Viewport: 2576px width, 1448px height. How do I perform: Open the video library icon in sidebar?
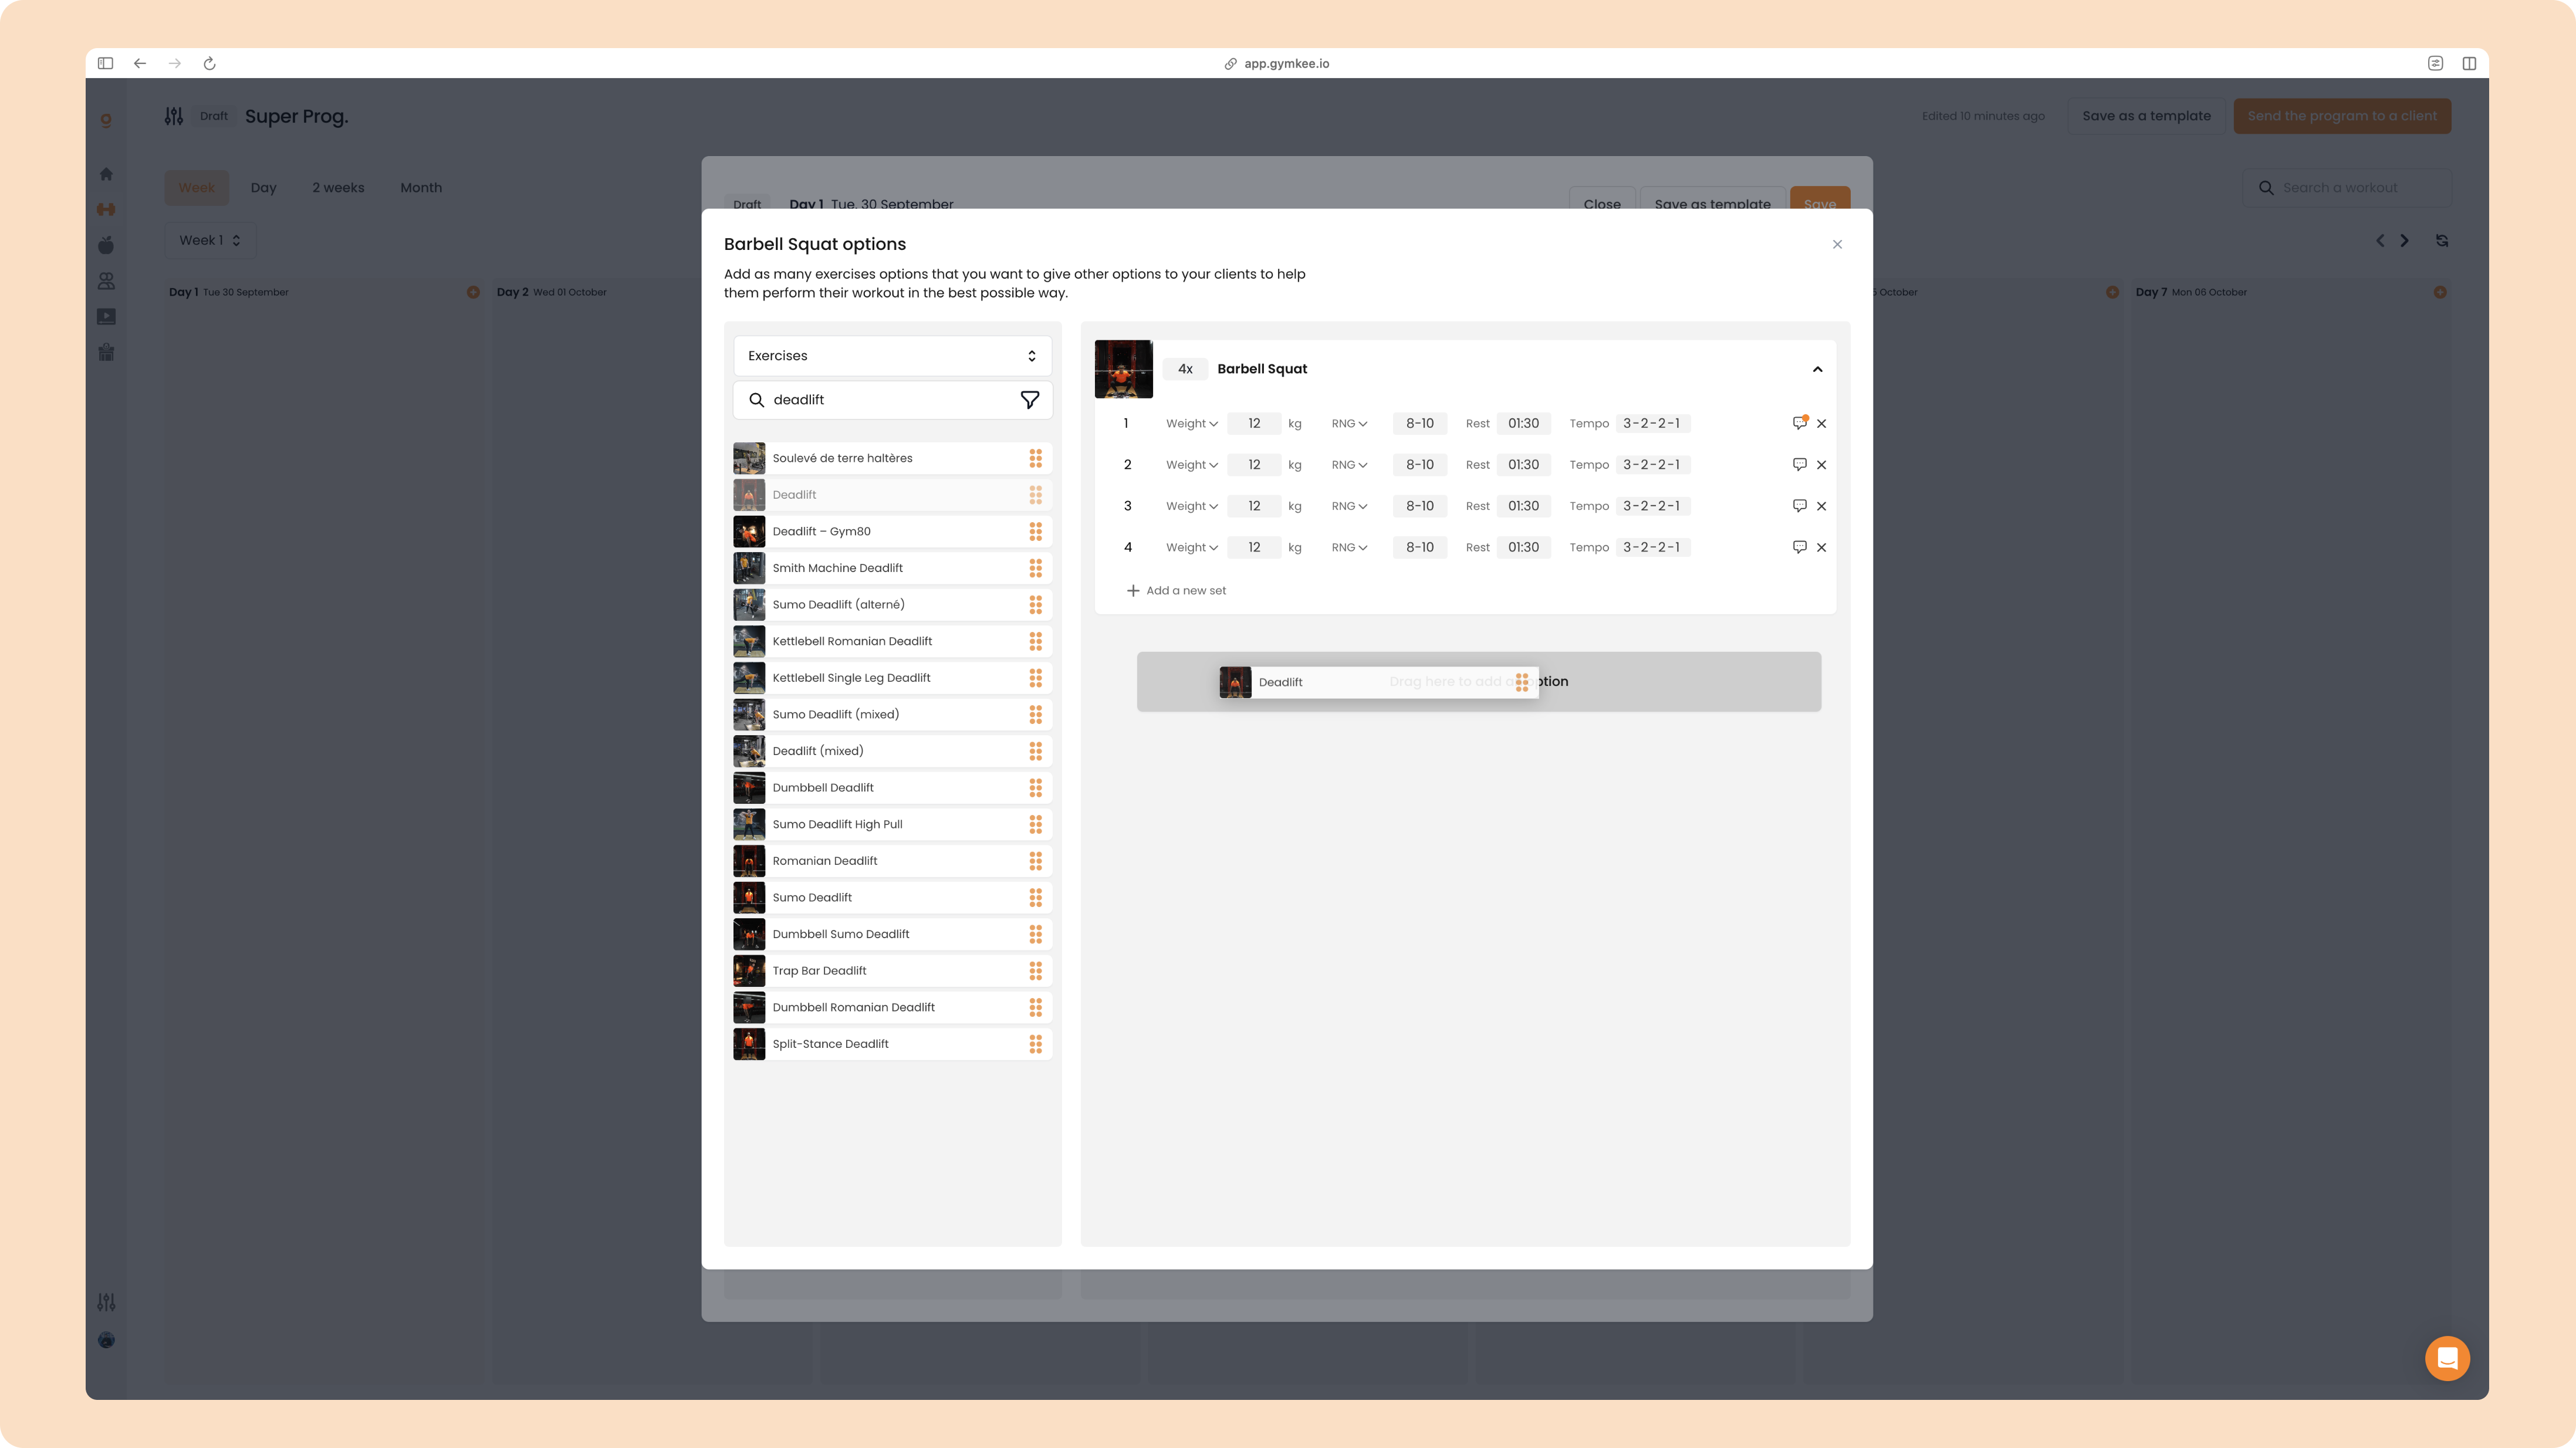106,317
